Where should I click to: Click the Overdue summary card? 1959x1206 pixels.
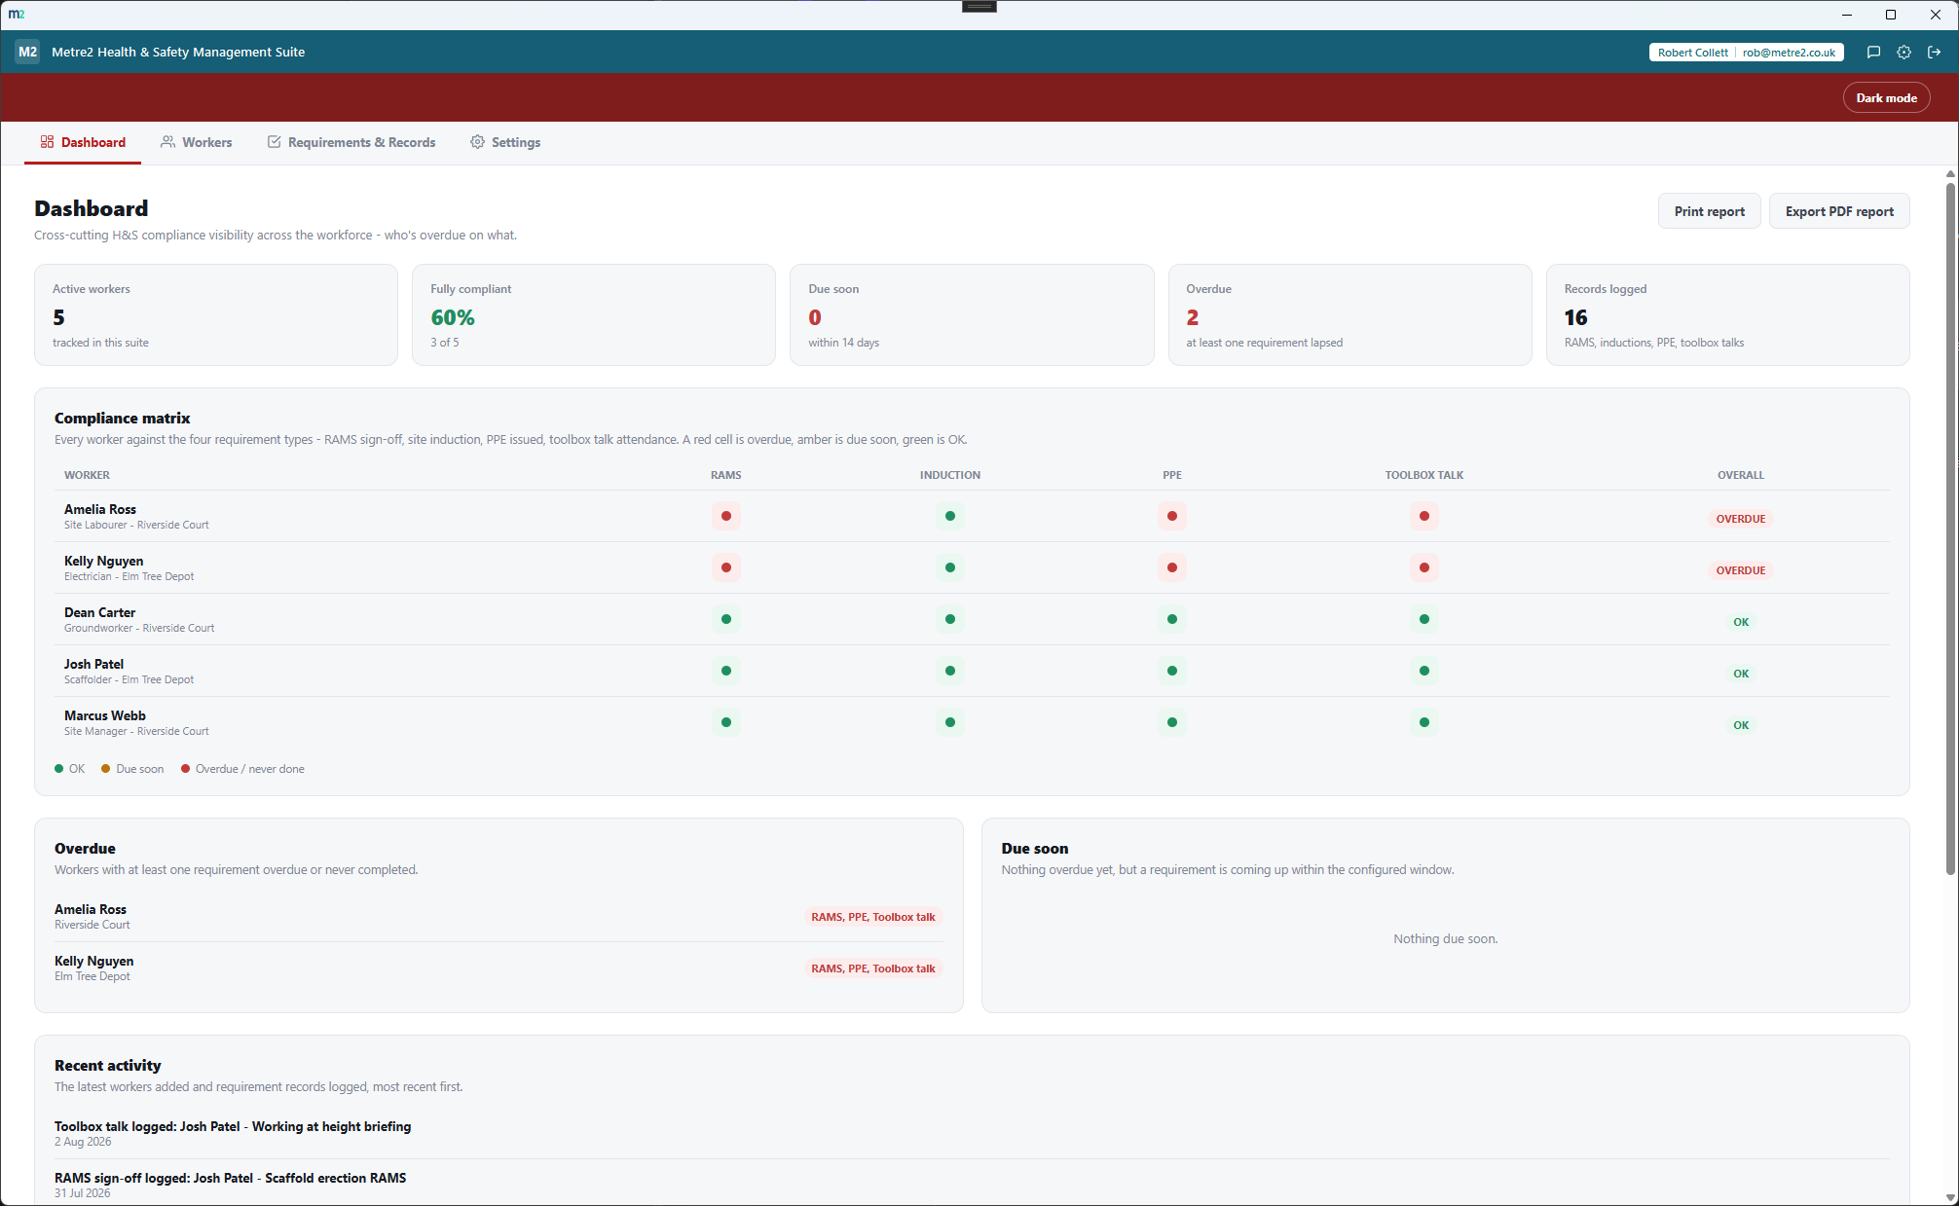coord(1349,314)
